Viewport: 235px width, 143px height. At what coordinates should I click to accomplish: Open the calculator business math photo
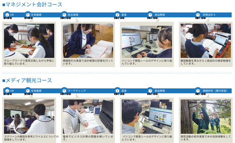[x=88, y=117]
